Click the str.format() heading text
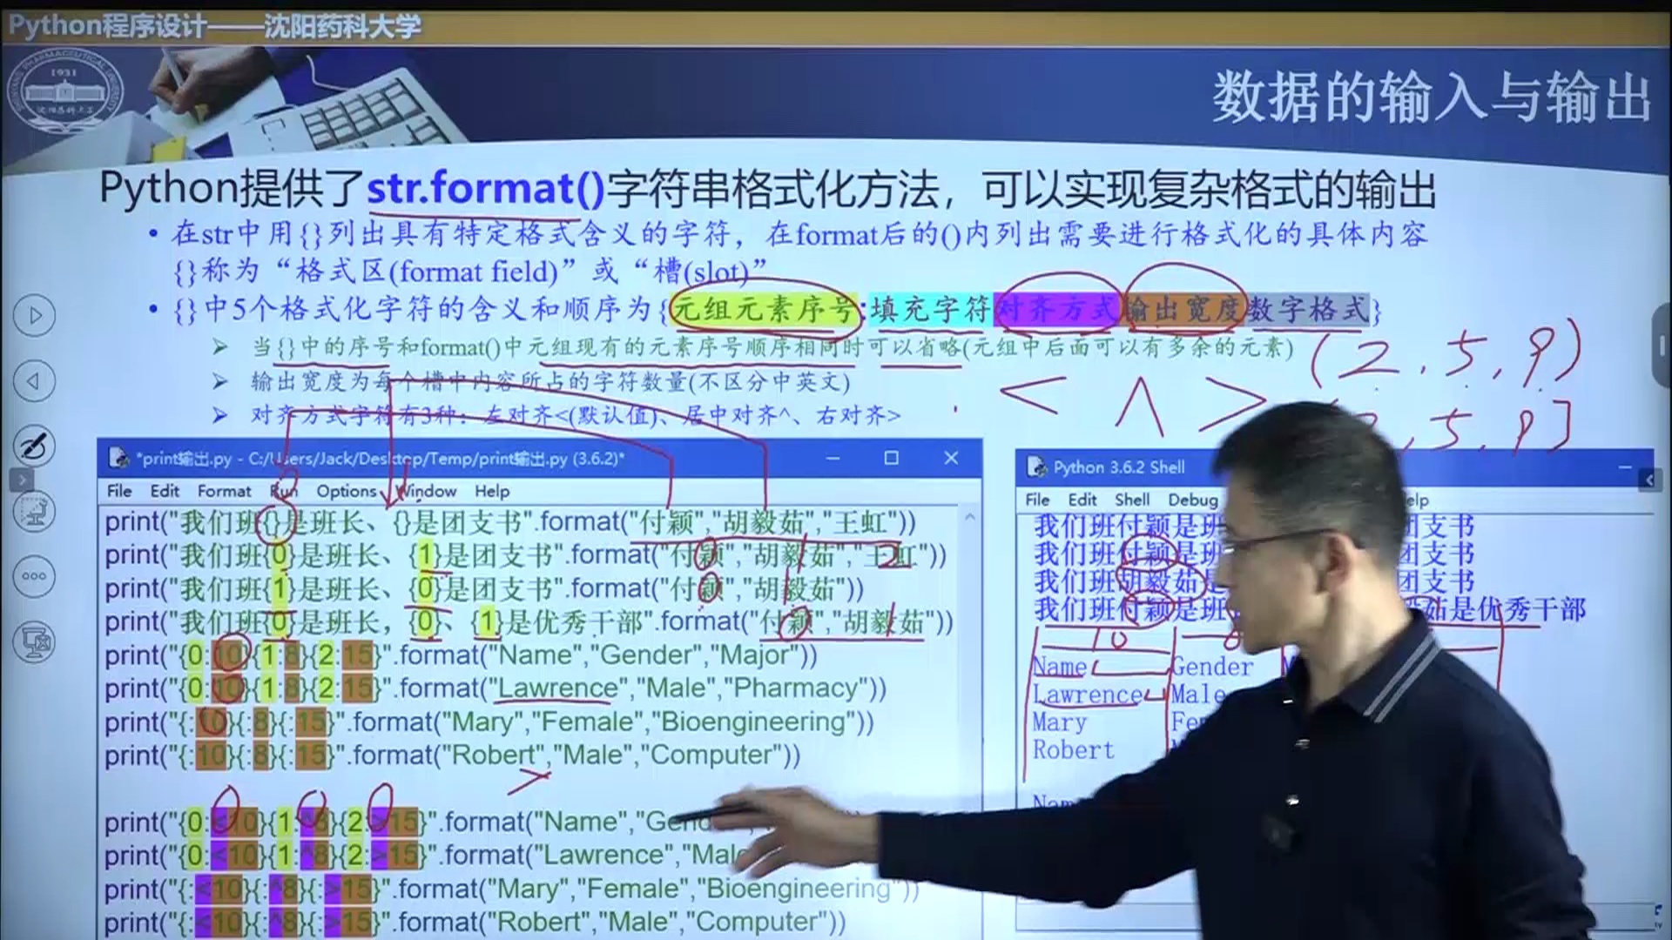 [485, 188]
